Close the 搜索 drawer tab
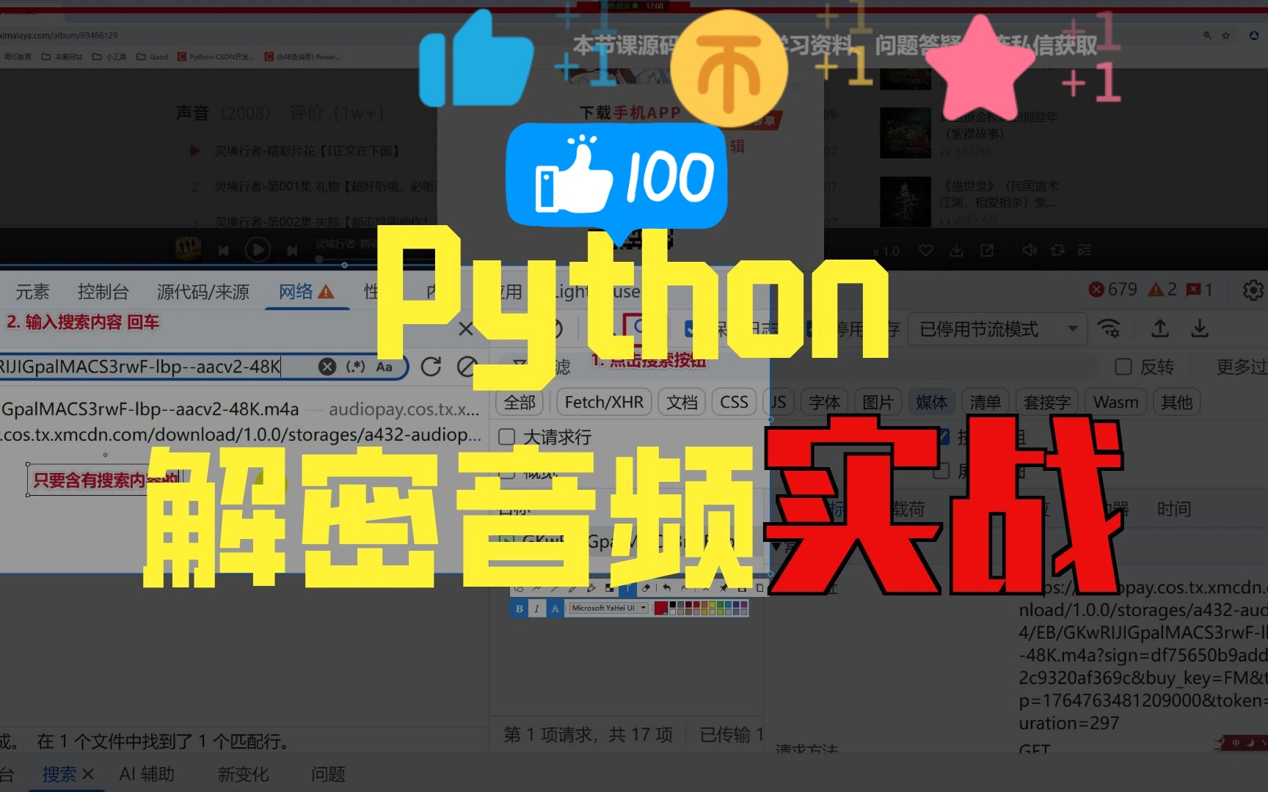Screen dimensions: 1268x792 point(88,774)
